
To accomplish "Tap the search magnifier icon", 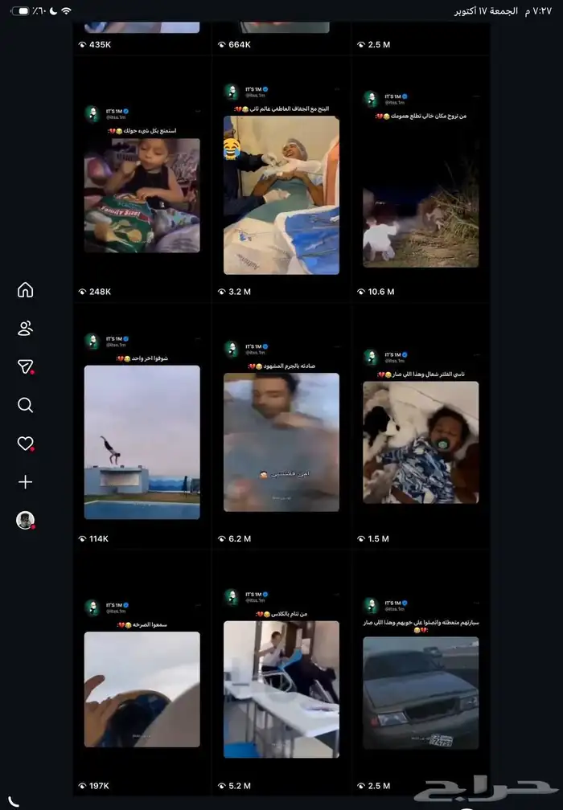I will (25, 405).
